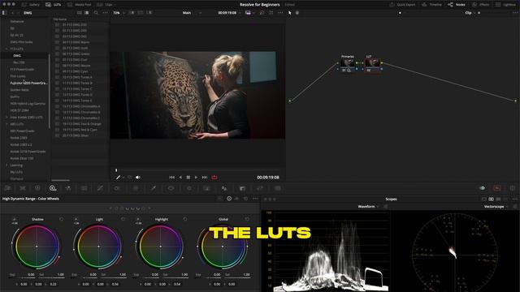
Task: Click the Quick Export button
Action: [402, 5]
